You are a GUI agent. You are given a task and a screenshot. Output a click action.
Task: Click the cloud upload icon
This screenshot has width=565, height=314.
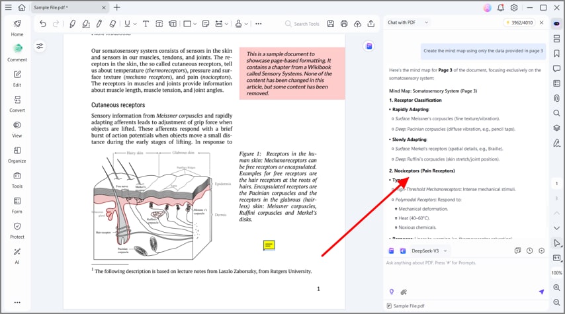pyautogui.click(x=357, y=24)
